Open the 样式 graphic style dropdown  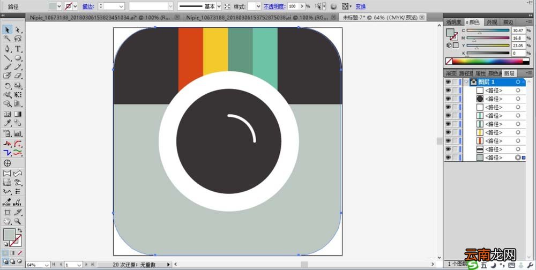pos(258,6)
